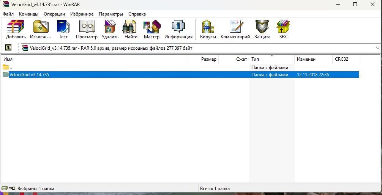Screen dimensions: 382x195
Task: Click 'Папка с файлами' in the '..' row
Action: point(270,68)
